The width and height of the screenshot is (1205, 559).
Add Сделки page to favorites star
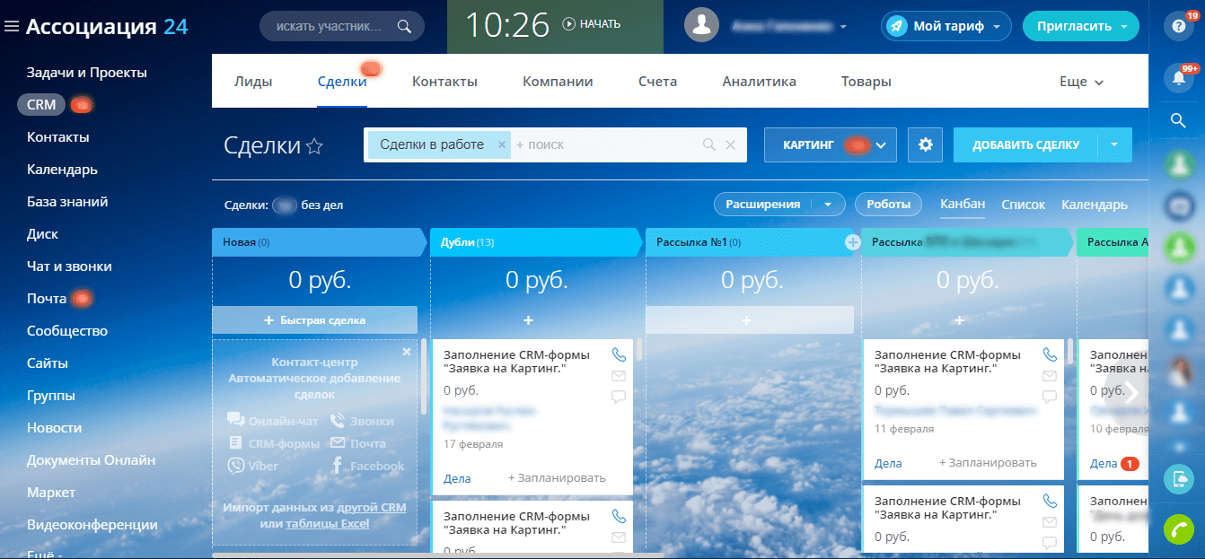tap(314, 146)
